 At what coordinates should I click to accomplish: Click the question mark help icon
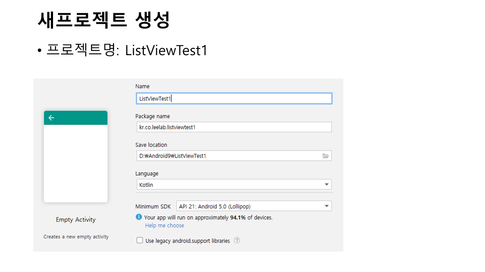(x=237, y=240)
